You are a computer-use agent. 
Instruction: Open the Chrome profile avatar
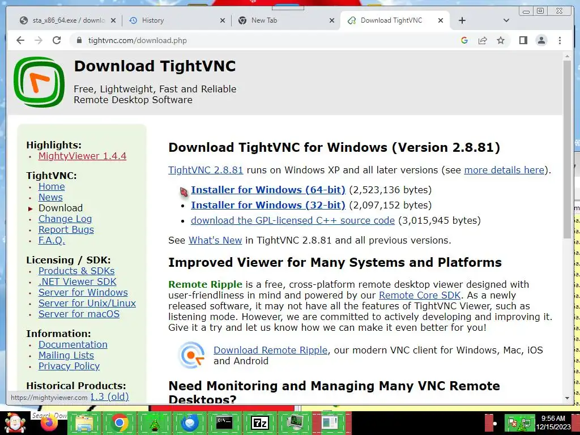541,40
